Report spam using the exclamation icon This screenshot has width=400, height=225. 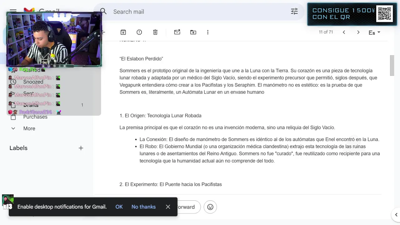[x=139, y=32]
